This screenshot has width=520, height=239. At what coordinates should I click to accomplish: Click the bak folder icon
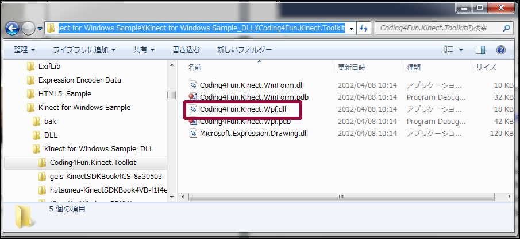pos(36,122)
